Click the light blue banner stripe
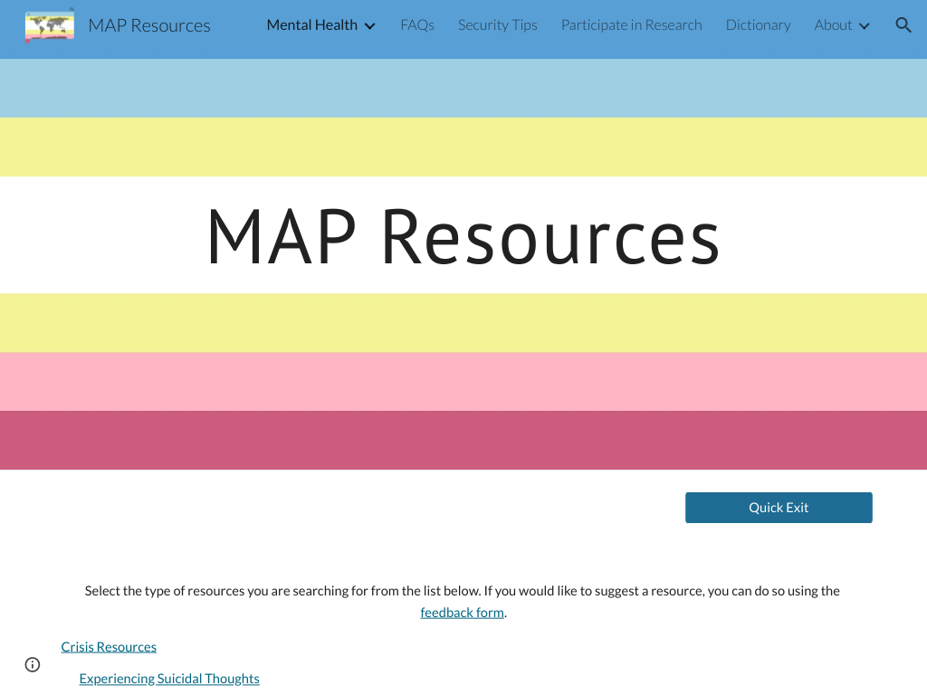The height and width of the screenshot is (695, 927). (x=463, y=88)
